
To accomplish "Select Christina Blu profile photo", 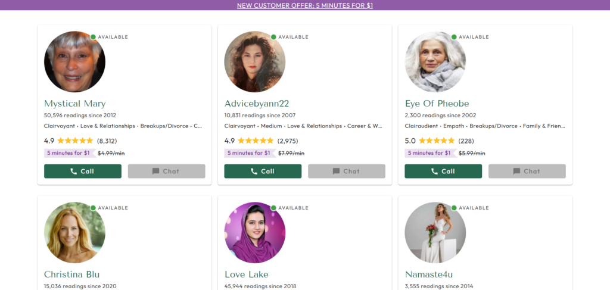I will coord(74,233).
